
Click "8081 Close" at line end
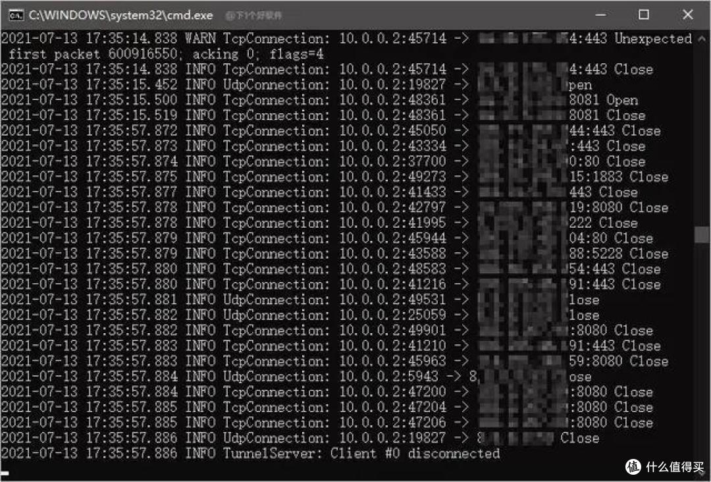607,116
